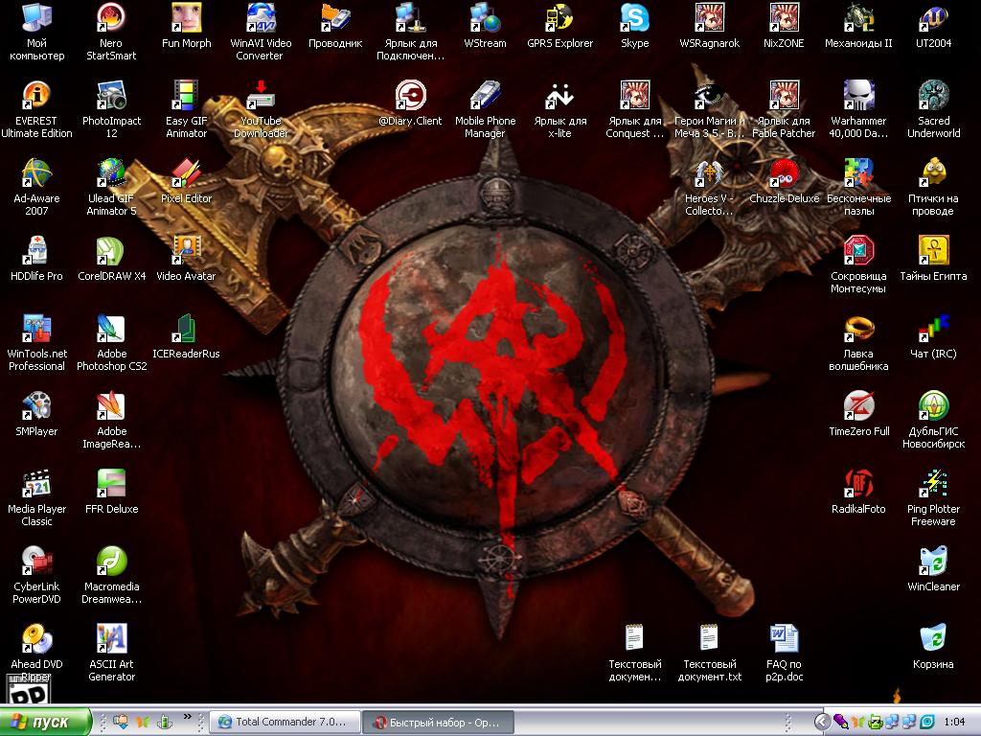981x736 pixels.
Task: Click the Мой компьютер icon
Action: (x=36, y=18)
